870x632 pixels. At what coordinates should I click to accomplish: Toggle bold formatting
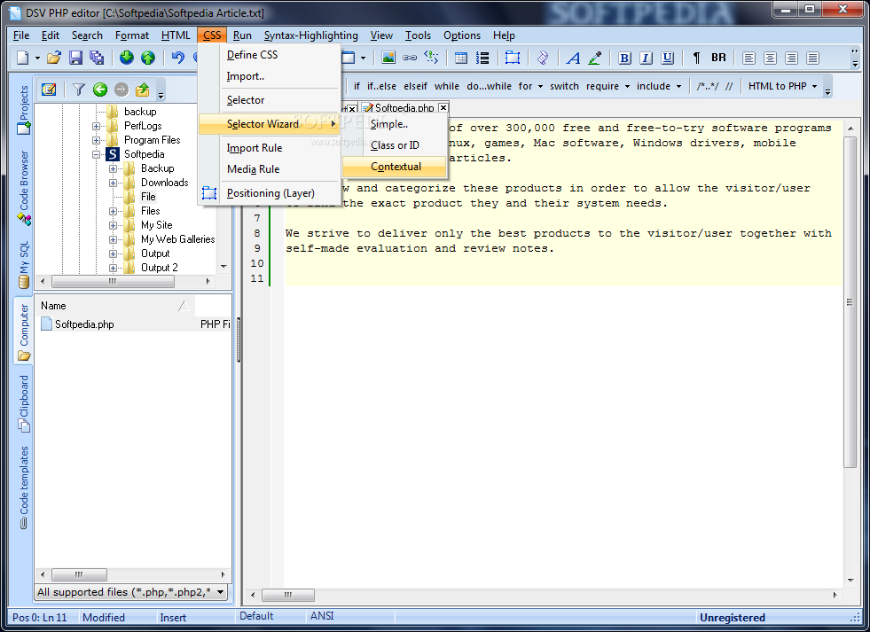click(624, 58)
